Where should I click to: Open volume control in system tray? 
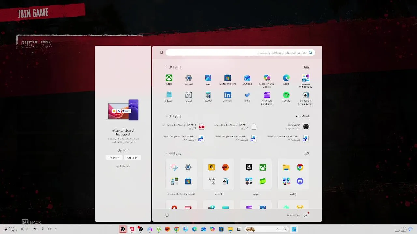(22, 229)
